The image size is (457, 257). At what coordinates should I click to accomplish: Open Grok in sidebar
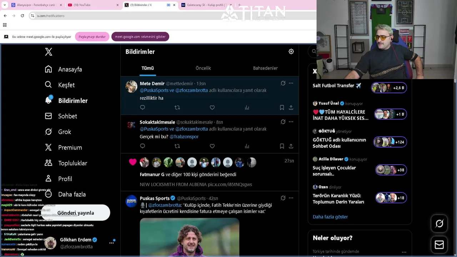(58, 132)
